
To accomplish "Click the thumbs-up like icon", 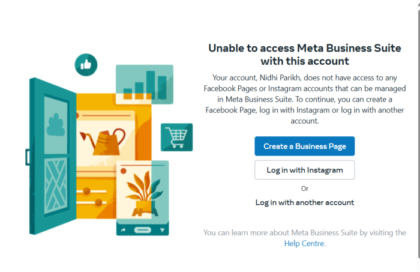I will (86, 64).
